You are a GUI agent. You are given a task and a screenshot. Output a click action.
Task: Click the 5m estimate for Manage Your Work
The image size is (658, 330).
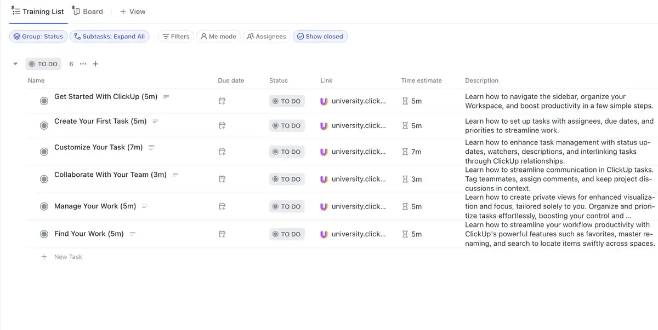coord(412,206)
